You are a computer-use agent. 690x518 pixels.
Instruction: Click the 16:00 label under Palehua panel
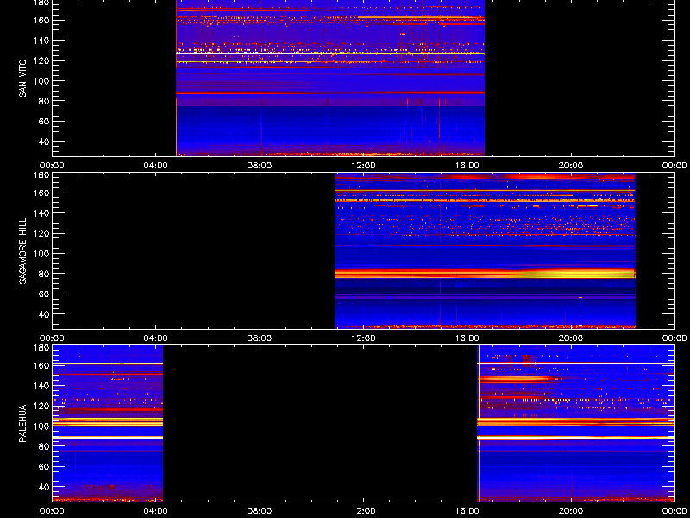[x=467, y=511]
